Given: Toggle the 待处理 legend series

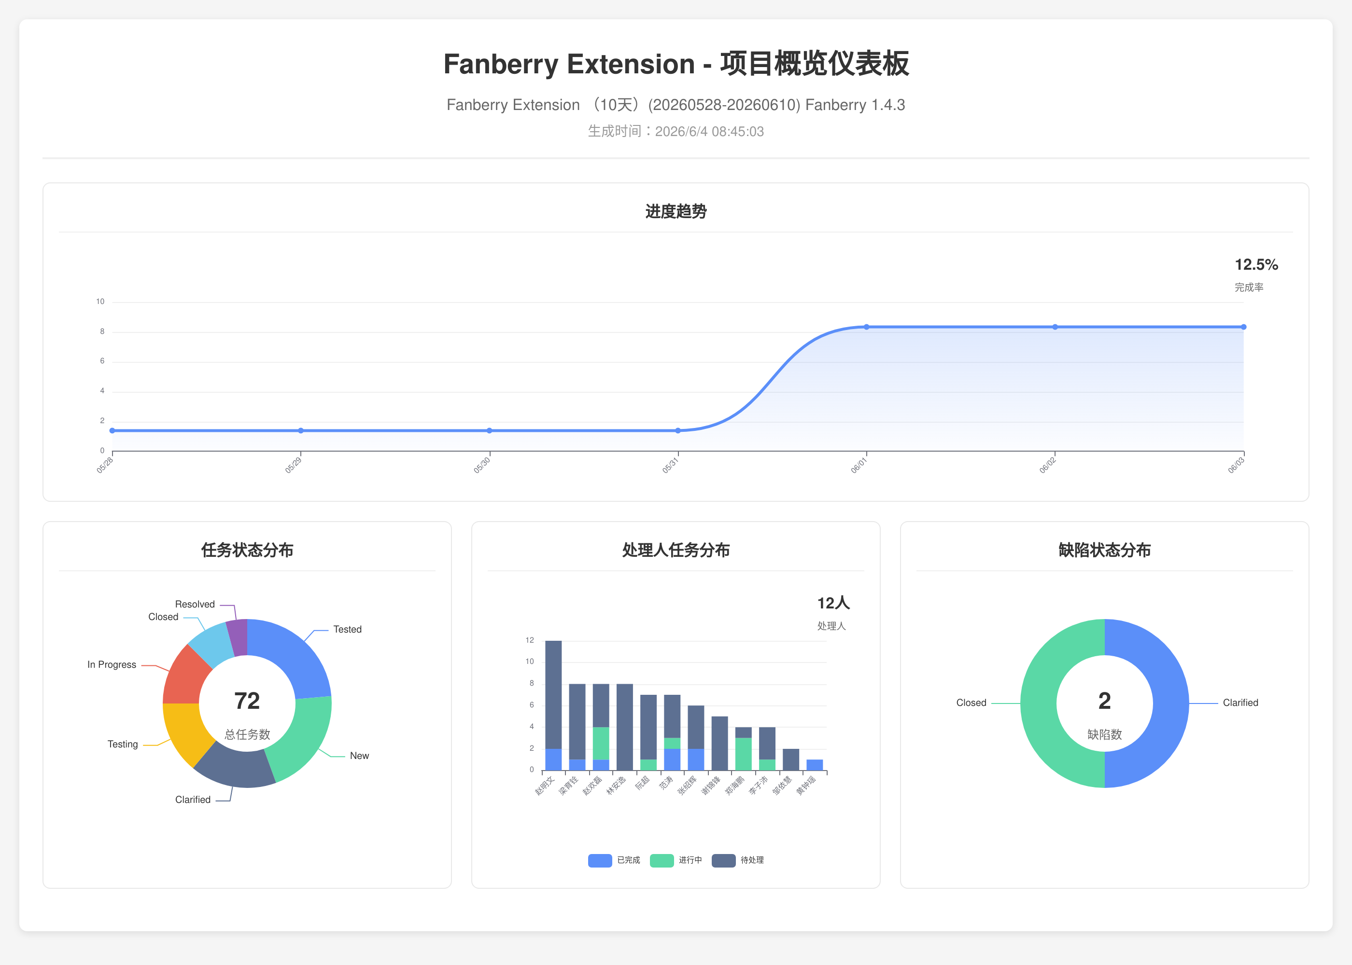Looking at the screenshot, I should [x=737, y=860].
